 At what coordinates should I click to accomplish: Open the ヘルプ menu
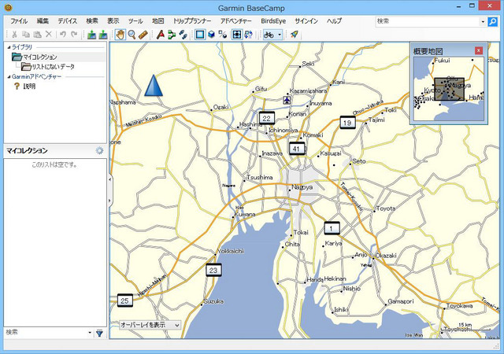pyautogui.click(x=334, y=21)
